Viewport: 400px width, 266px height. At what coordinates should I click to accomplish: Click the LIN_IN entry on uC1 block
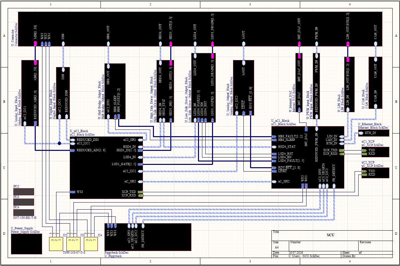tap(335, 137)
